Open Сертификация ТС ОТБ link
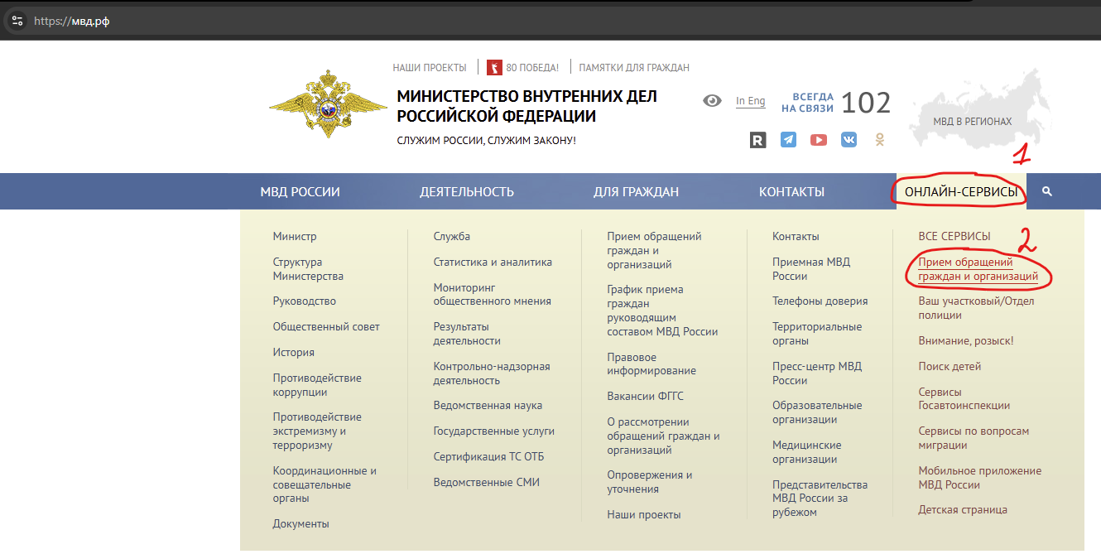The height and width of the screenshot is (554, 1101). pyautogui.click(x=488, y=456)
